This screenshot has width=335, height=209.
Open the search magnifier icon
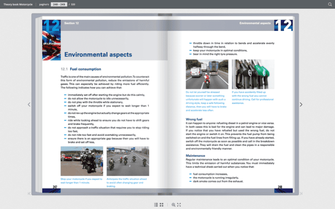(330, 4)
